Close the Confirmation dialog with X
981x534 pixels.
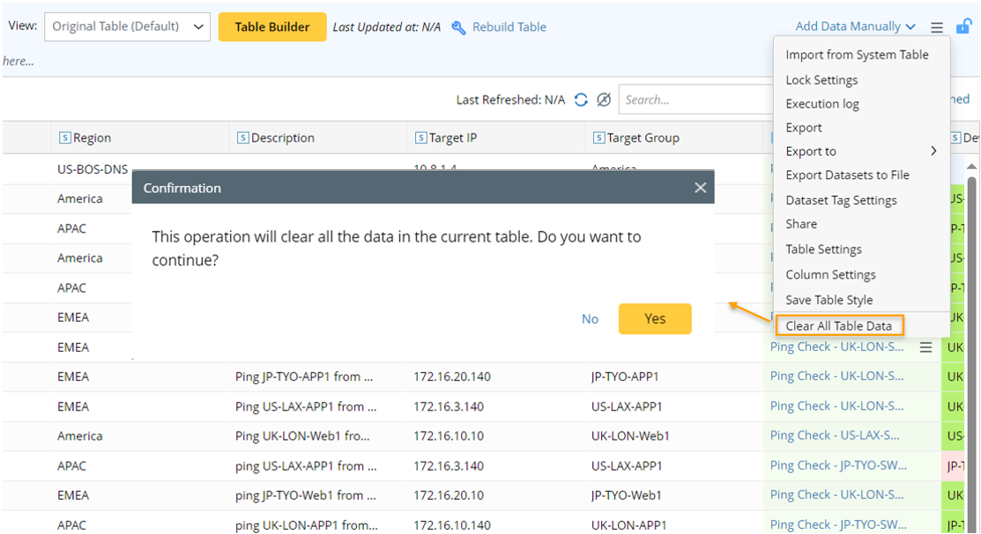pyautogui.click(x=700, y=188)
